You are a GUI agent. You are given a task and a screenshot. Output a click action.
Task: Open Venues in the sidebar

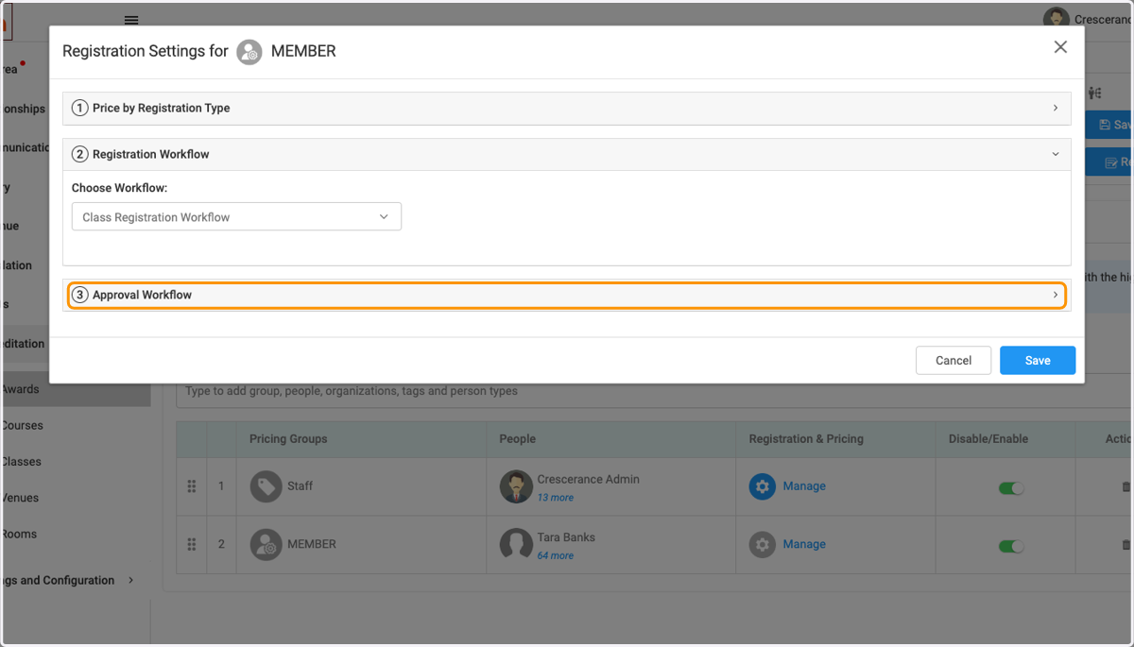pos(20,498)
